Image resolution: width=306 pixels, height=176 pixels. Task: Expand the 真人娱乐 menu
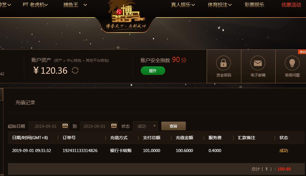point(183,5)
